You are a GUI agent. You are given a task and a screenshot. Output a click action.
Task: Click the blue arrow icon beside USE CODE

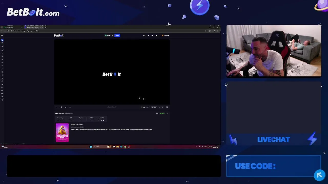pyautogui.click(x=319, y=175)
